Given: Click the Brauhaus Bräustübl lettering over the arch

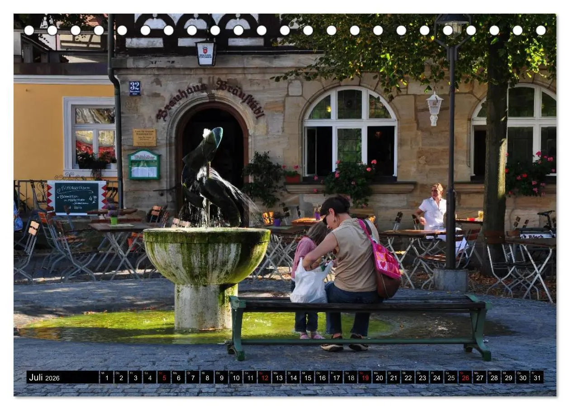Looking at the screenshot, I should [210, 96].
